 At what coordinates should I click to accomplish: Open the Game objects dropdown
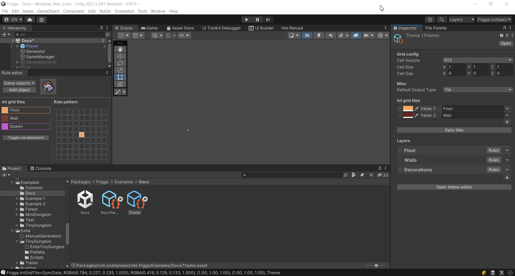(x=19, y=83)
